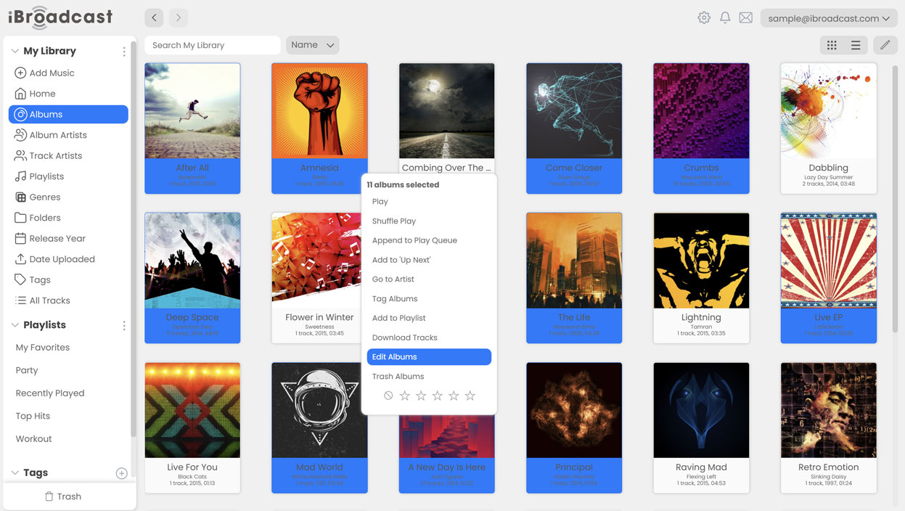The width and height of the screenshot is (905, 511).
Task: Open the Name sort dropdown
Action: click(313, 45)
